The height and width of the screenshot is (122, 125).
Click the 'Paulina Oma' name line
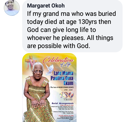point(62,78)
